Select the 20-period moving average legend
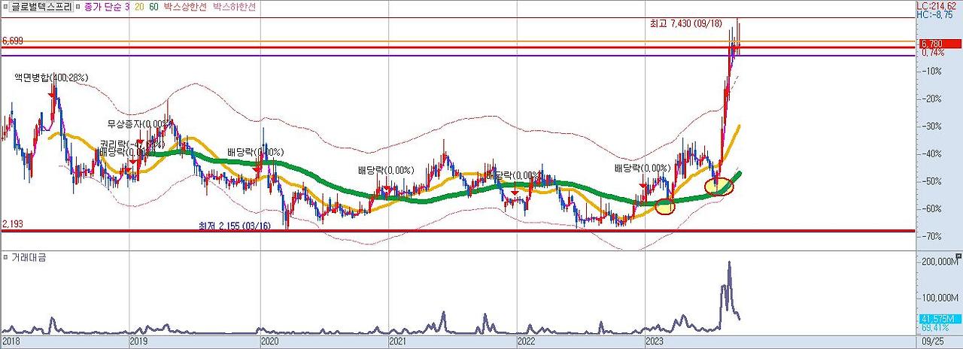This screenshot has width=963, height=349. pos(140,6)
